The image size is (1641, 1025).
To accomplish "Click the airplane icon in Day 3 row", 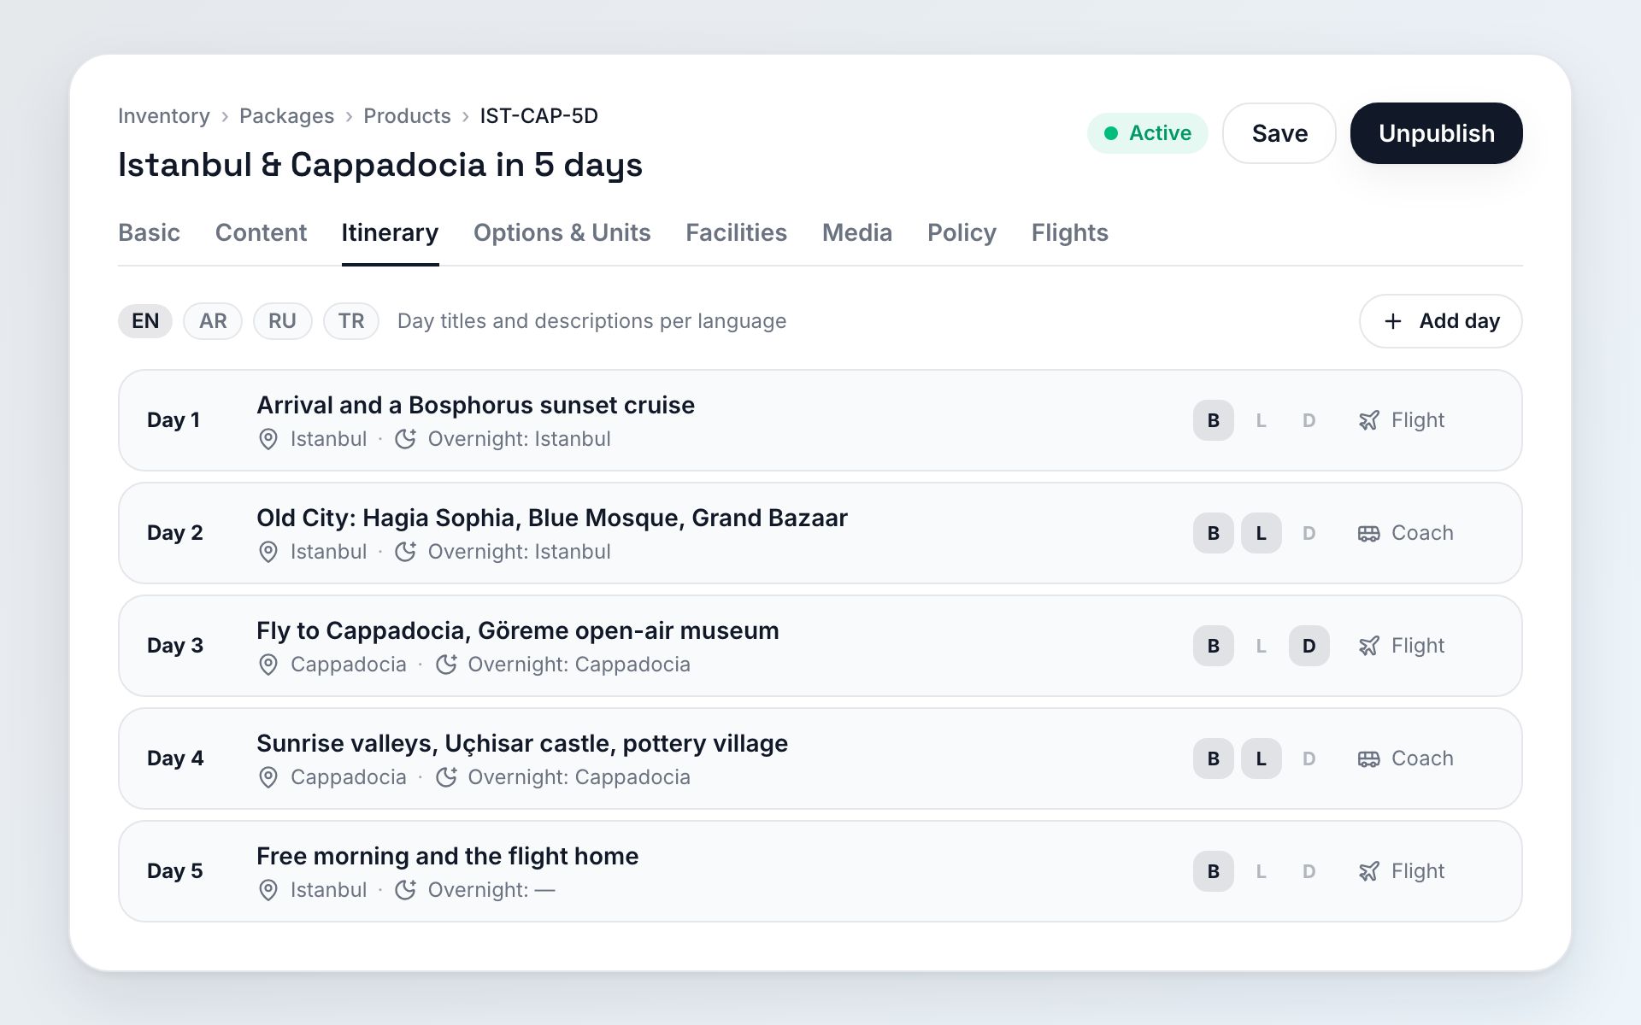I will (1369, 646).
